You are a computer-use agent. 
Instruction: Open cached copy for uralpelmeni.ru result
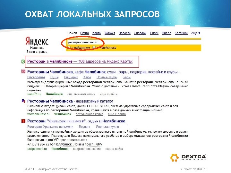(87, 149)
